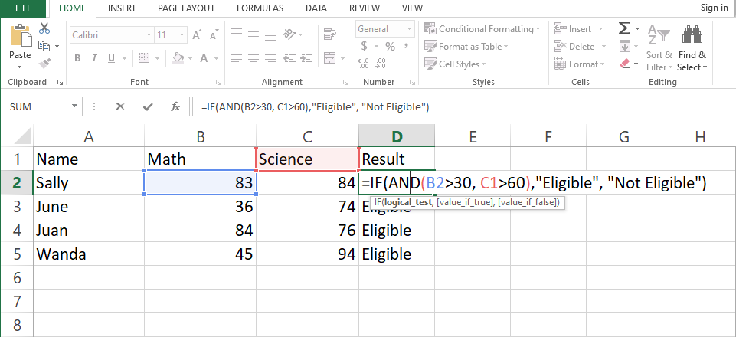Click the Cut scissors icon
Screen dimensions: 736x337
point(44,29)
